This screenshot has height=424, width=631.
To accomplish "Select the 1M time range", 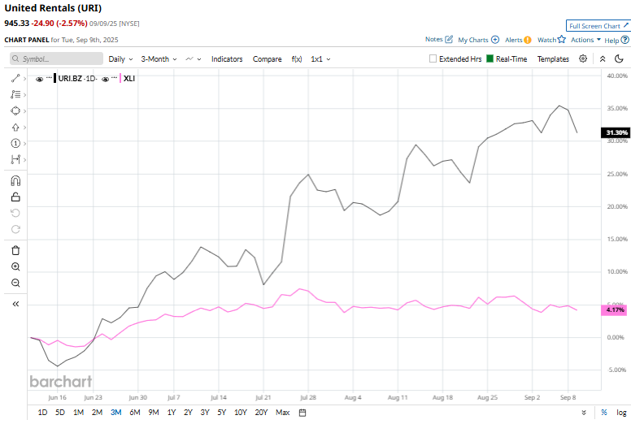I will pos(79,413).
